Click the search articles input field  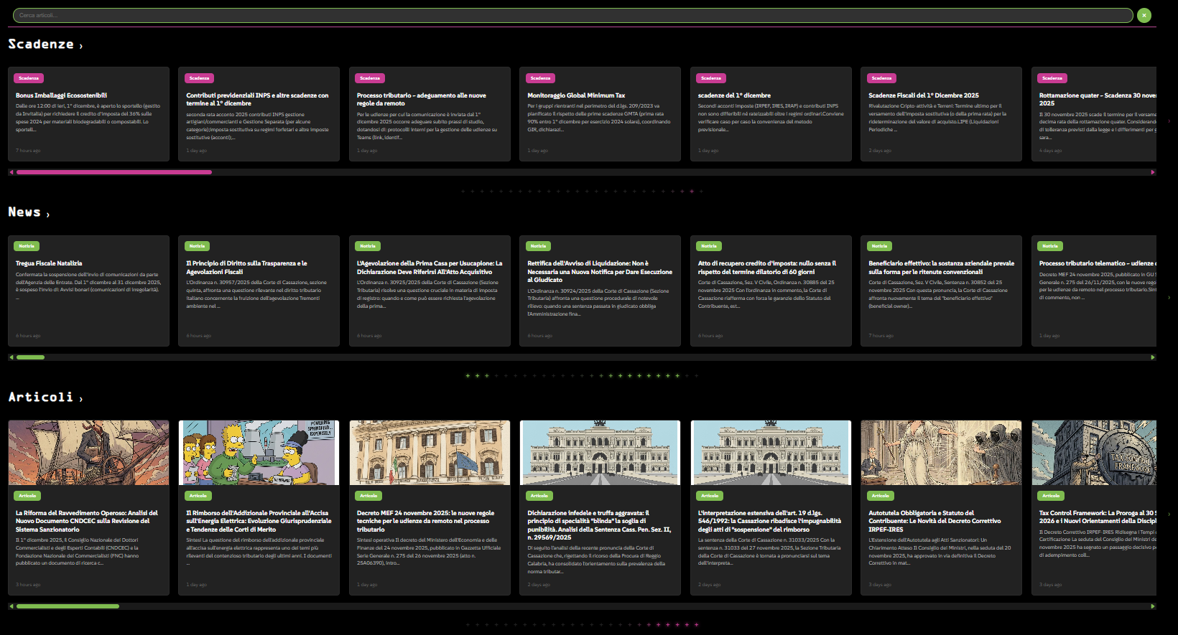coord(572,15)
